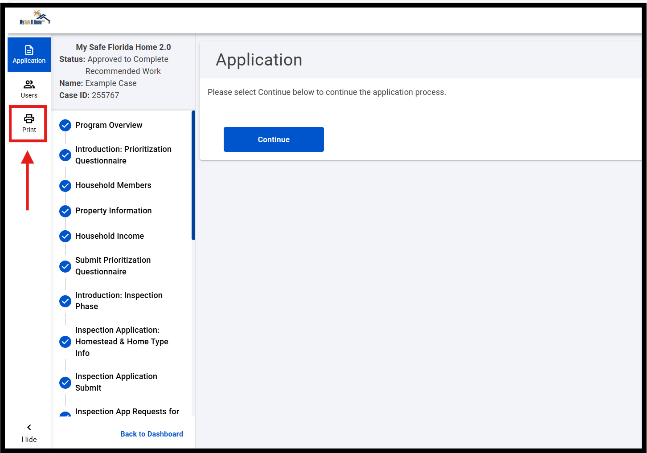The width and height of the screenshot is (647, 453).
Task: Go to the Property Information step
Action: coord(114,211)
